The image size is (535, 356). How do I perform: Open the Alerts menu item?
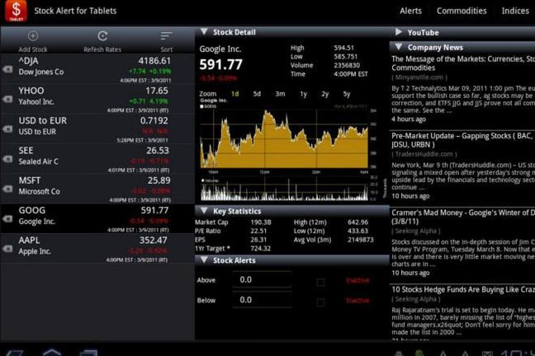tap(410, 11)
